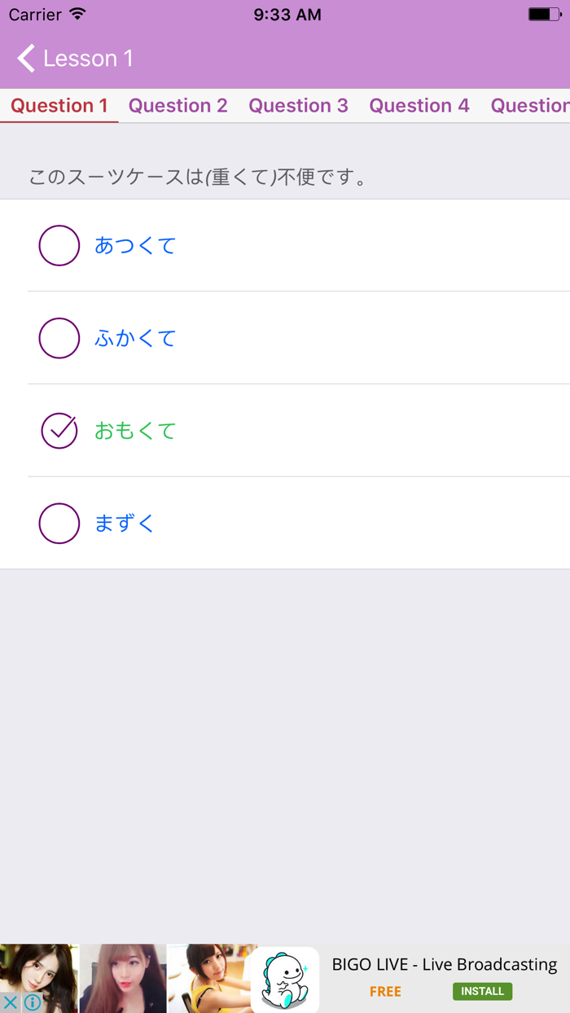Tap the 9:33 AM clock in status bar
Viewport: 570px width, 1013px height.
[287, 13]
